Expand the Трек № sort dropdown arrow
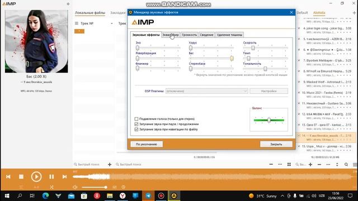 click(x=112, y=23)
